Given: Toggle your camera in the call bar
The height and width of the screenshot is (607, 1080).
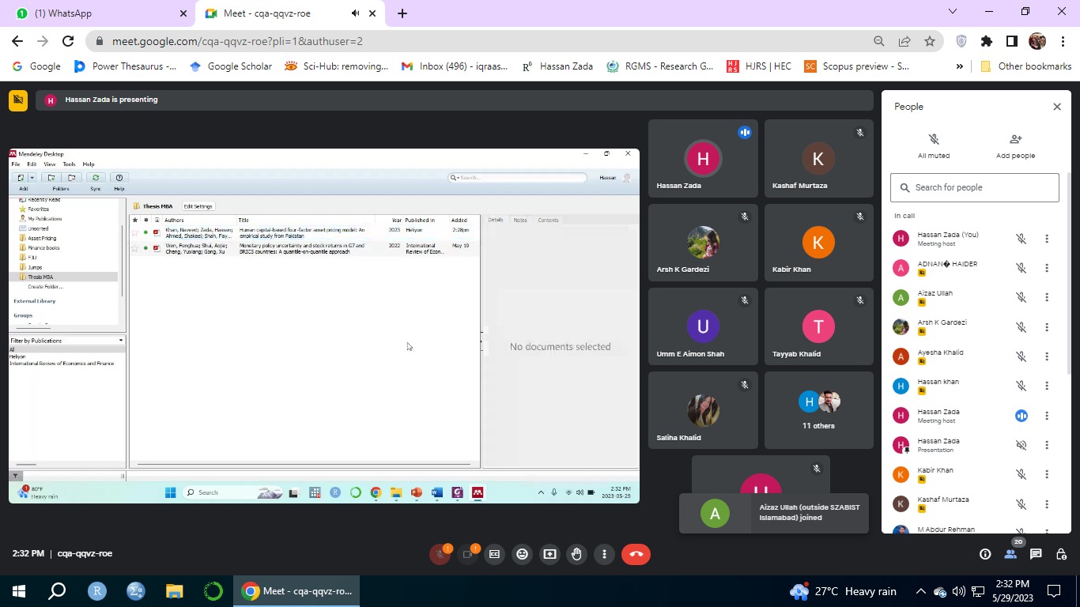Looking at the screenshot, I should (467, 554).
